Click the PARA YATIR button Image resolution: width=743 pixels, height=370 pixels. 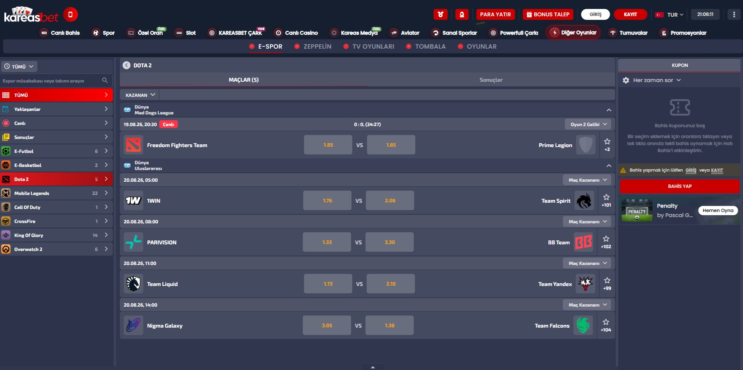(495, 14)
